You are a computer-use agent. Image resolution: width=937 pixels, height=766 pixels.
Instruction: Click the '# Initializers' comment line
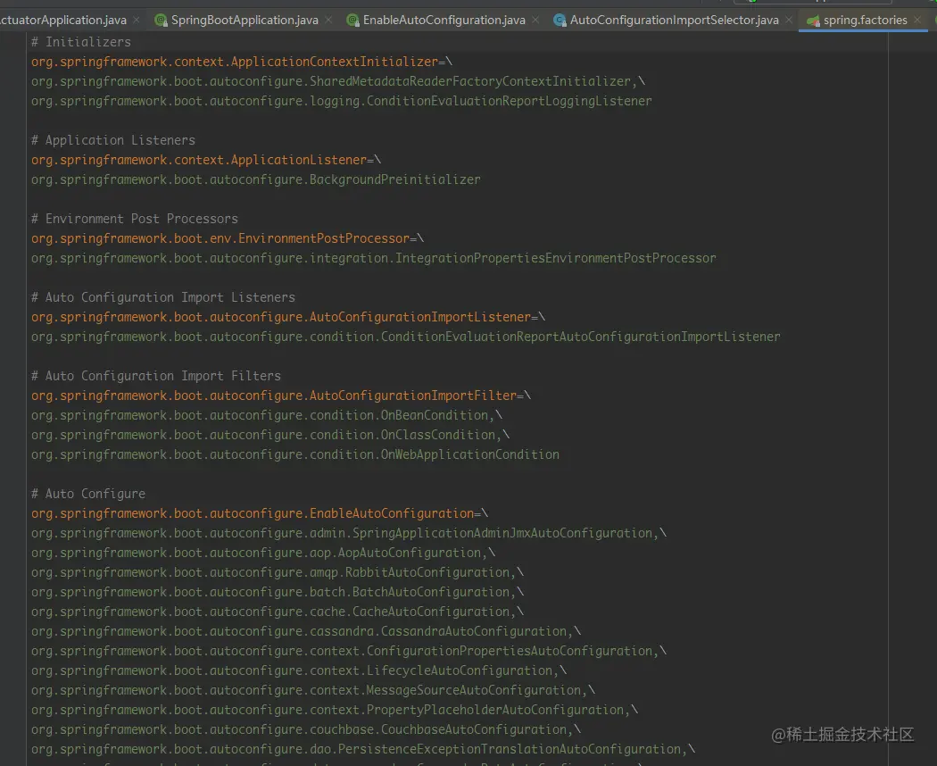click(x=80, y=42)
